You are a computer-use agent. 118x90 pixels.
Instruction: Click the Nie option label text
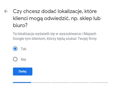[23, 59]
